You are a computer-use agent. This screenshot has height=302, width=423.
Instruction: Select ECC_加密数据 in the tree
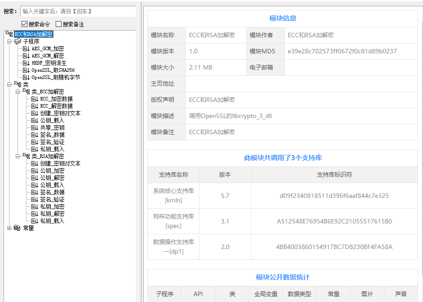[56, 99]
